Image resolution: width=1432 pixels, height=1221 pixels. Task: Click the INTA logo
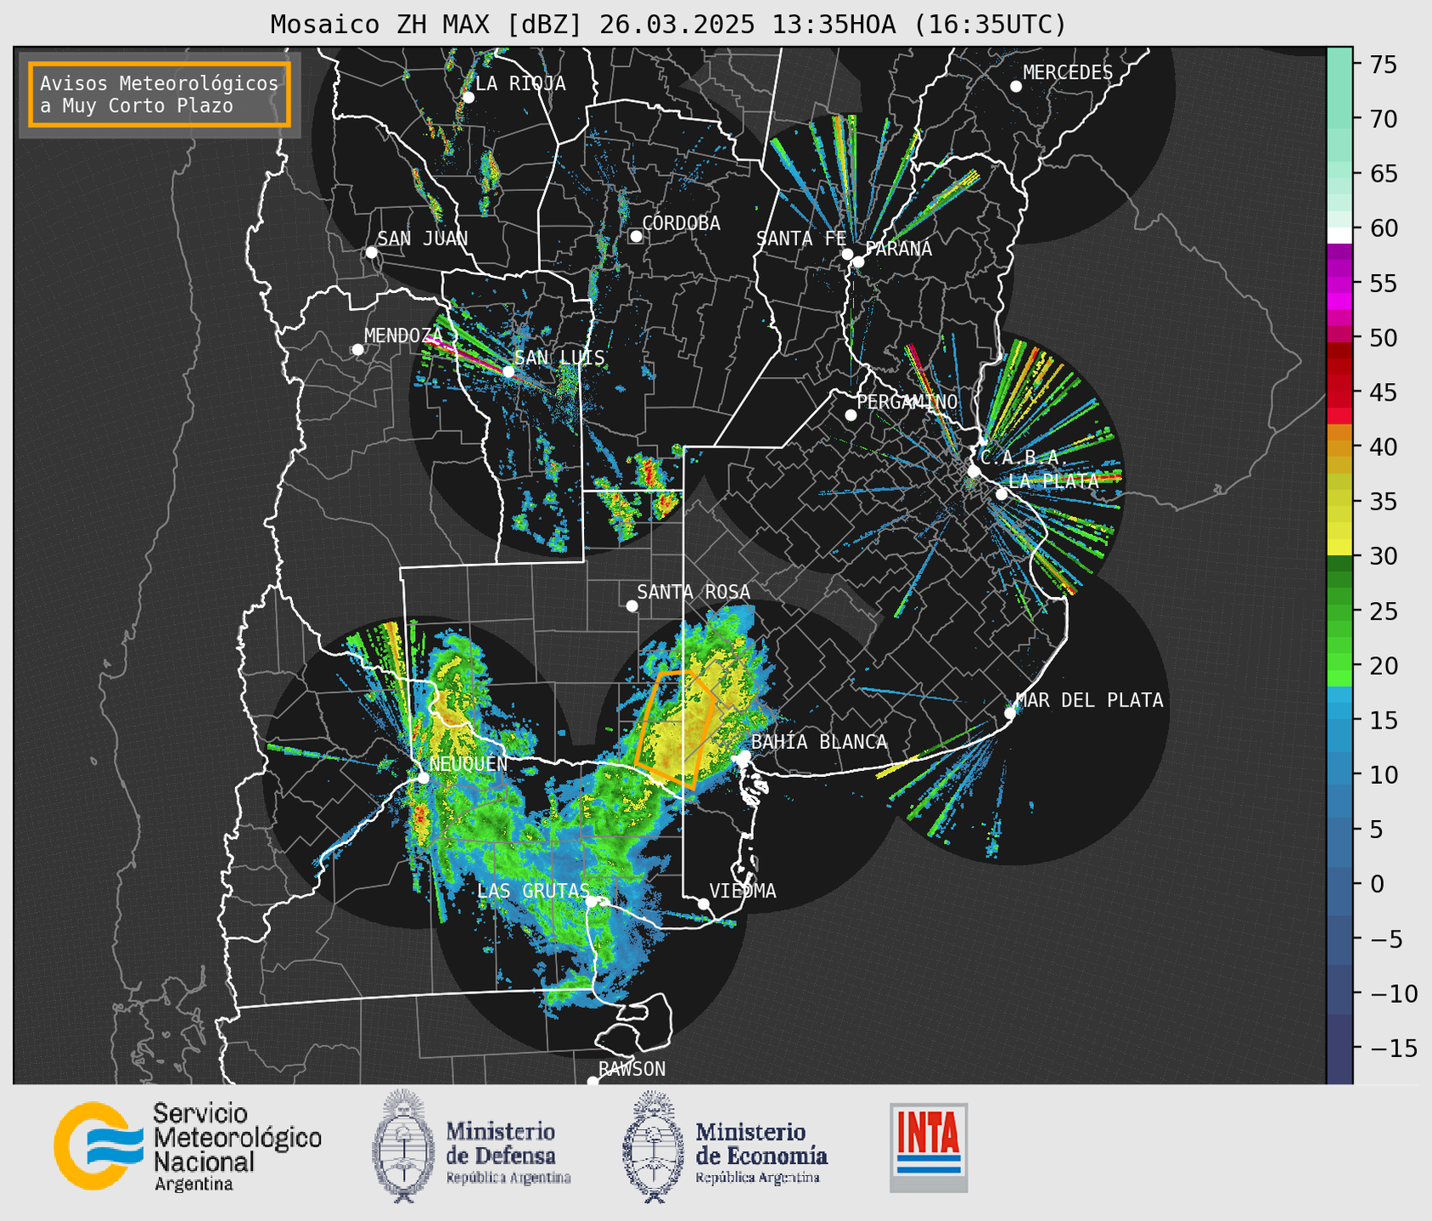tap(929, 1147)
